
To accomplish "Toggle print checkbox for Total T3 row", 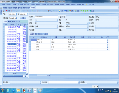I will click(108, 40).
